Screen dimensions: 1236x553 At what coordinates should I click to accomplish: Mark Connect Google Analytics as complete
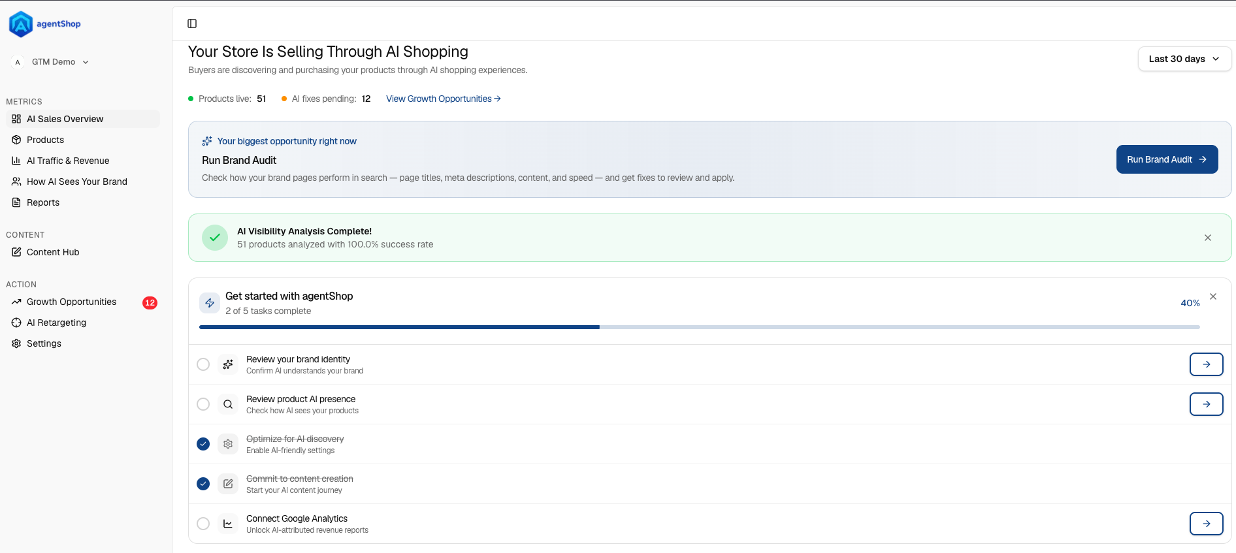coord(203,524)
